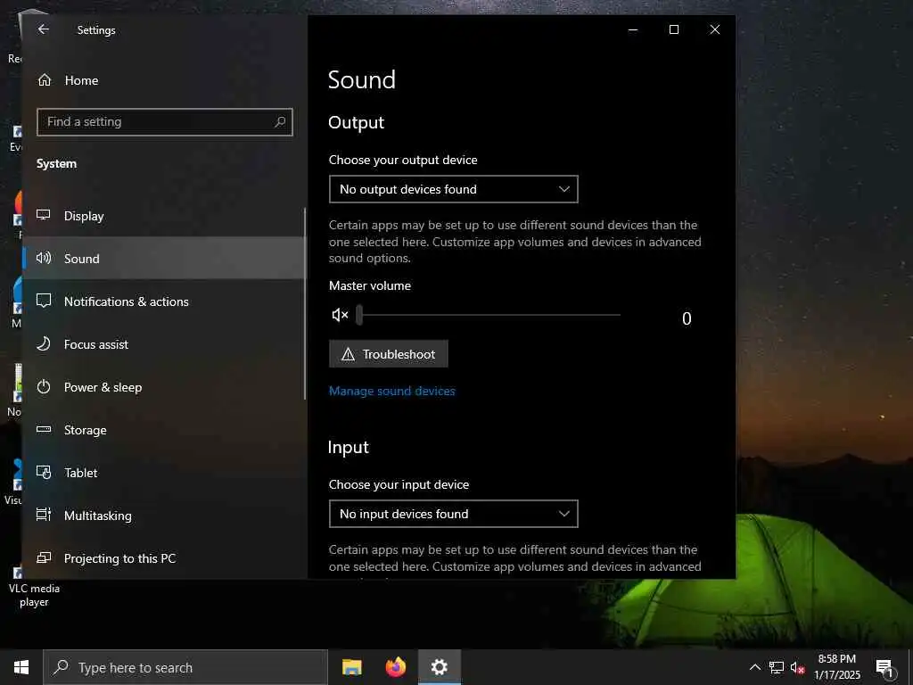Open Multitasking settings
This screenshot has width=913, height=685.
pyautogui.click(x=164, y=516)
